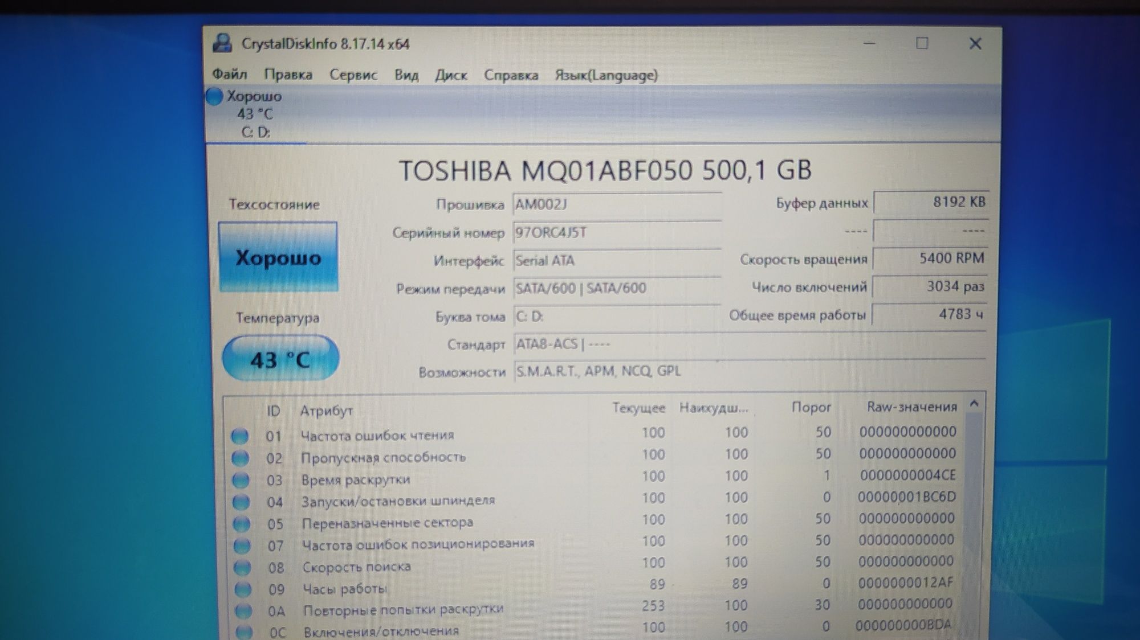Click status circle for attribute 08
This screenshot has width=1140, height=640.
[243, 568]
